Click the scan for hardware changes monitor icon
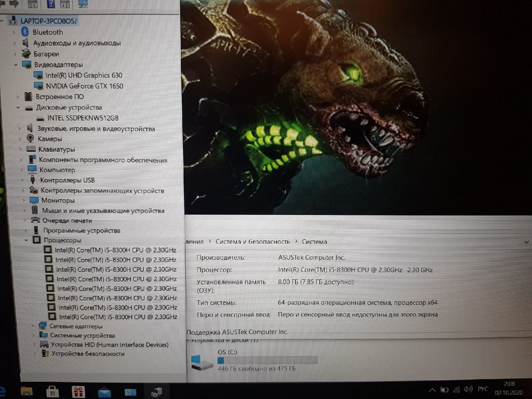Viewport: 532px width, 399px height. [83, 4]
